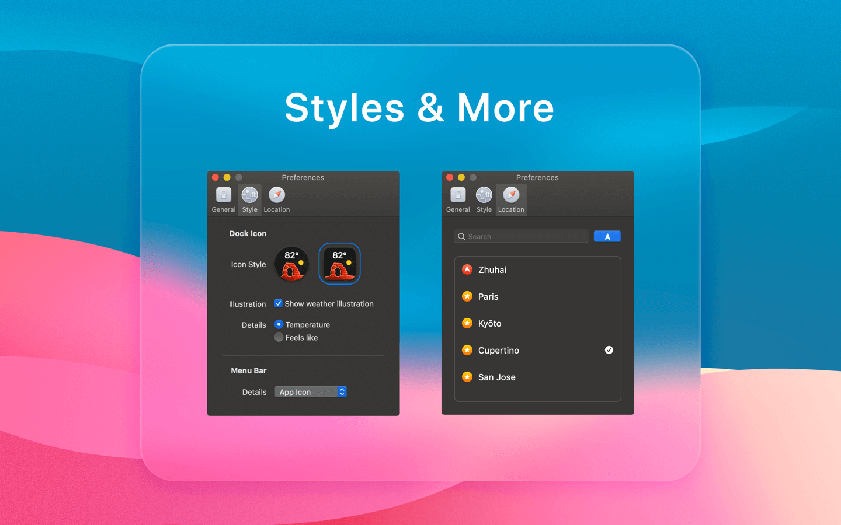Select the Temperature radio button
The image size is (841, 525).
(x=279, y=324)
